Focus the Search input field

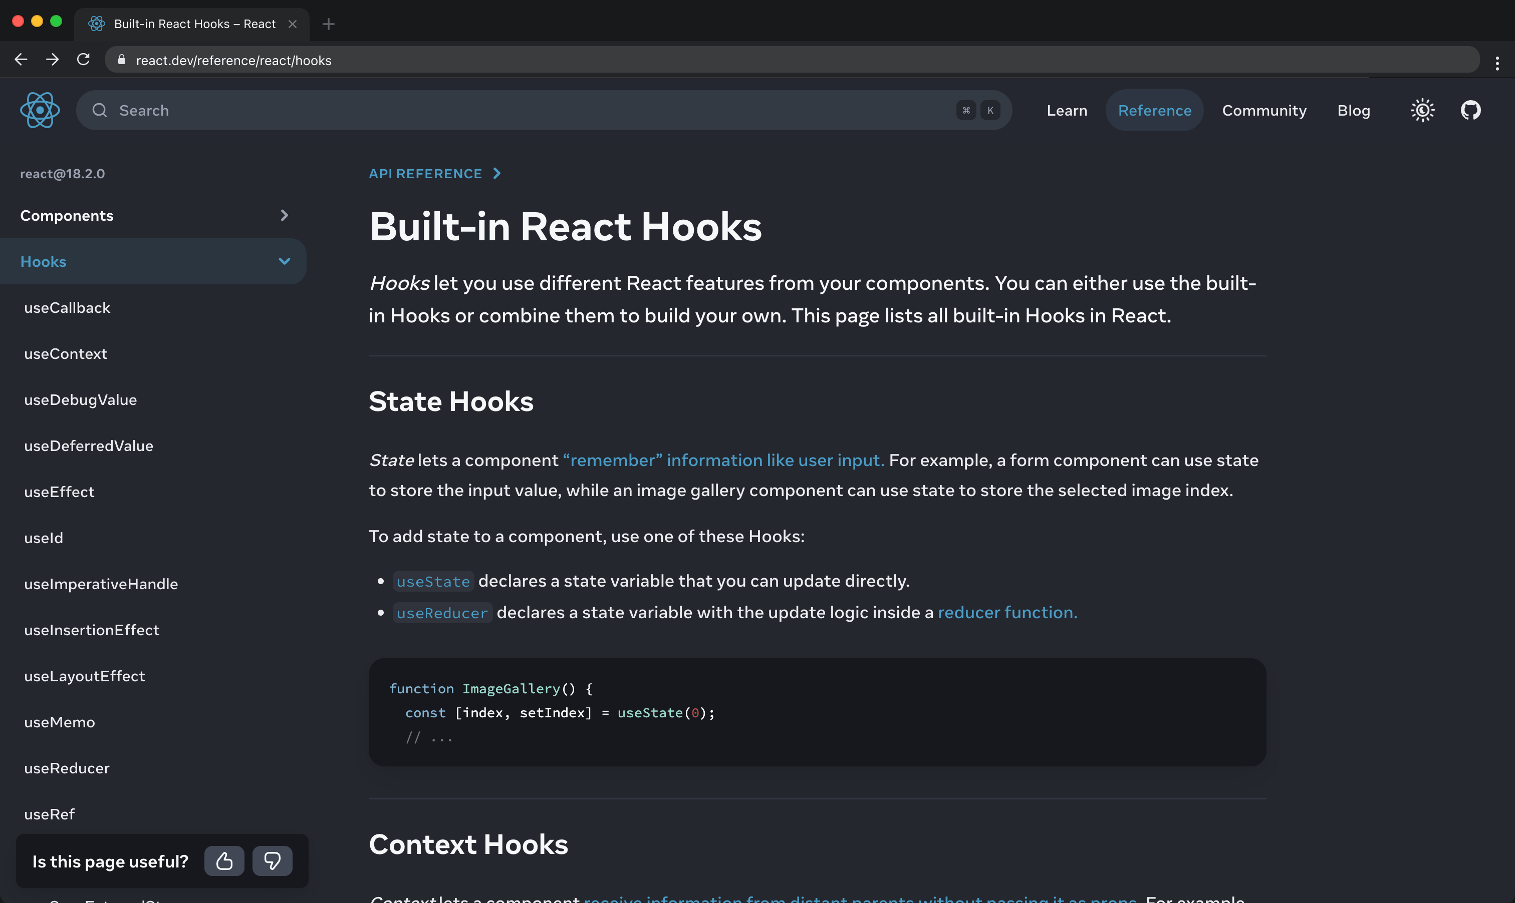coord(544,110)
